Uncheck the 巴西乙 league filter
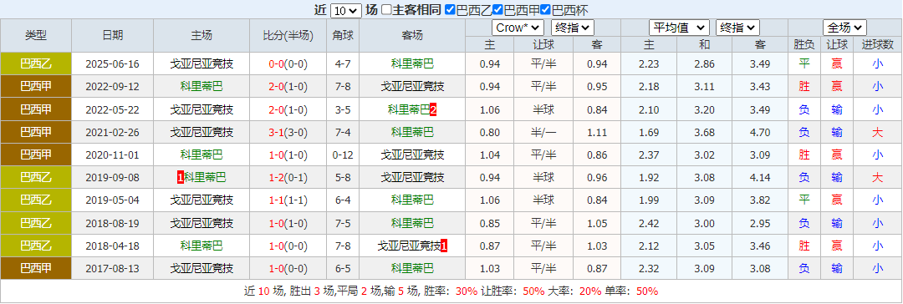 (x=451, y=10)
